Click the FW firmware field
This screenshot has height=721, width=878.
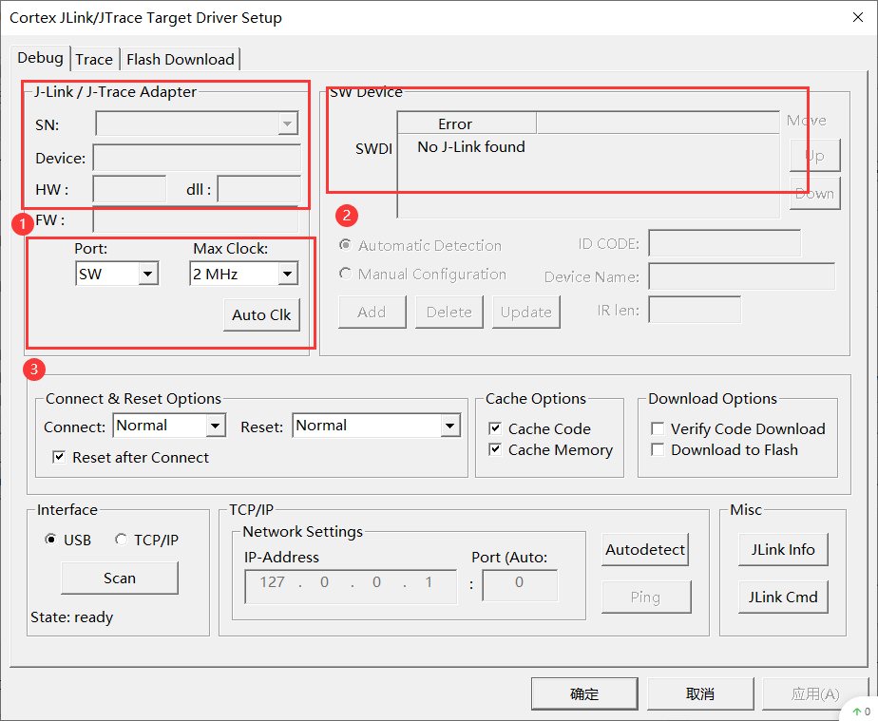(x=196, y=220)
